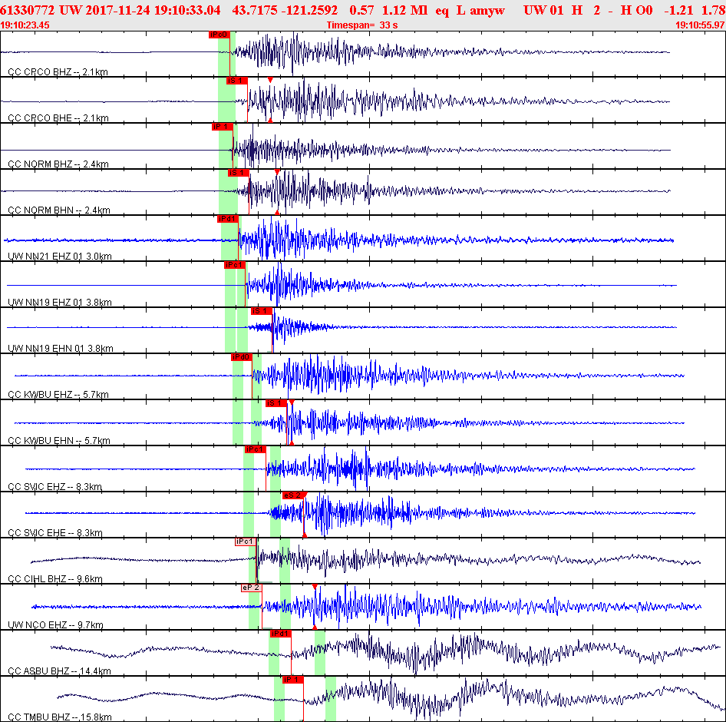Click the iPd1 pick flag on ASBU BHZ
The width and height of the screenshot is (726, 722).
(x=281, y=634)
